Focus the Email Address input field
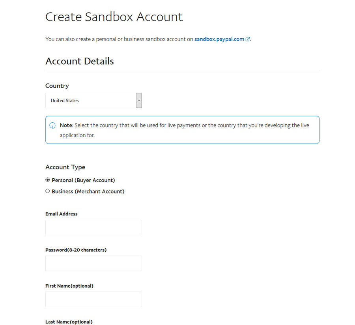Viewport: 355px width, 325px height. [x=93, y=228]
